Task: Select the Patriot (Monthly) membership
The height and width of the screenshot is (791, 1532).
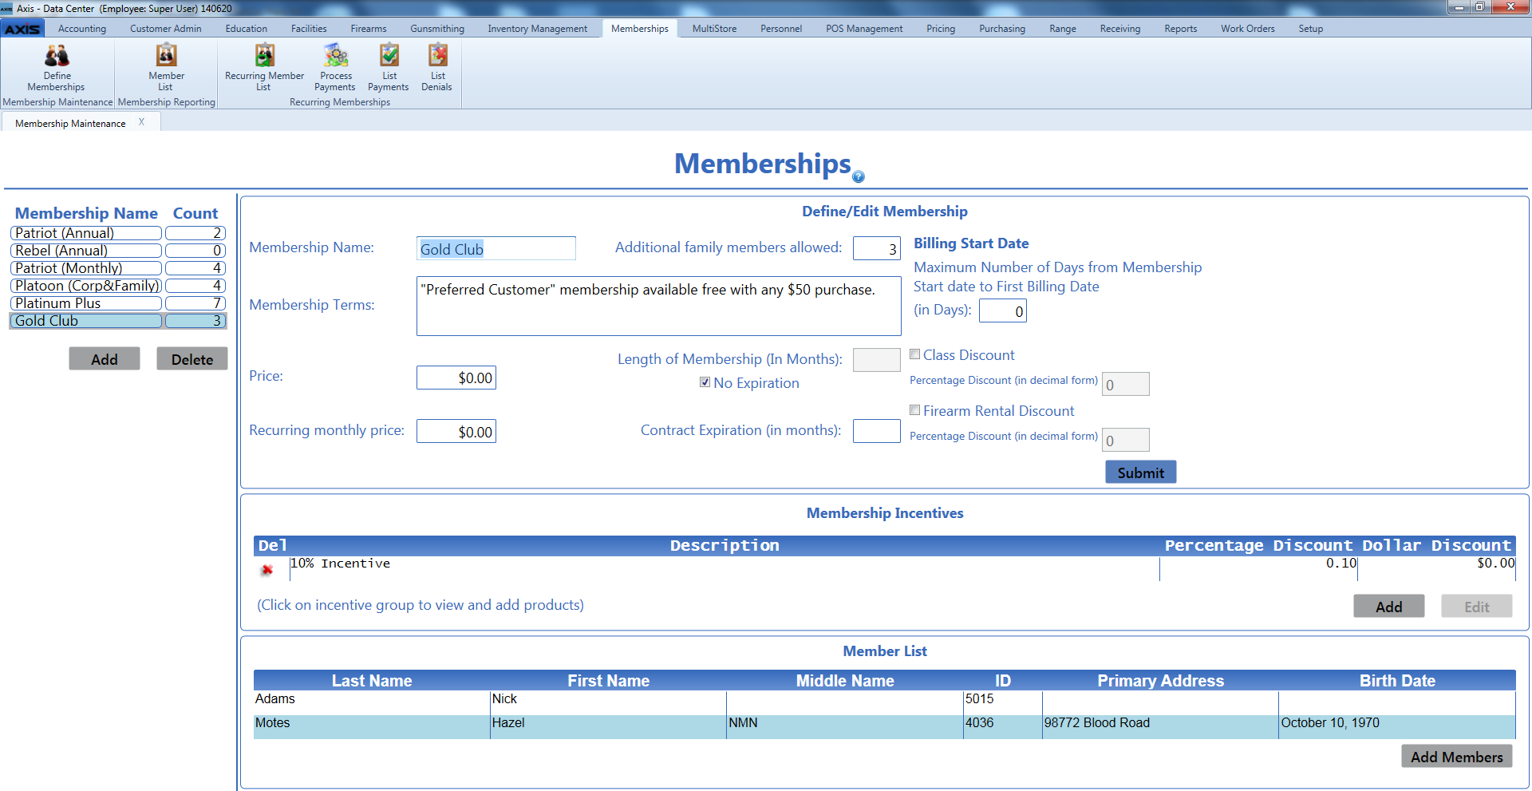Action: coord(86,268)
